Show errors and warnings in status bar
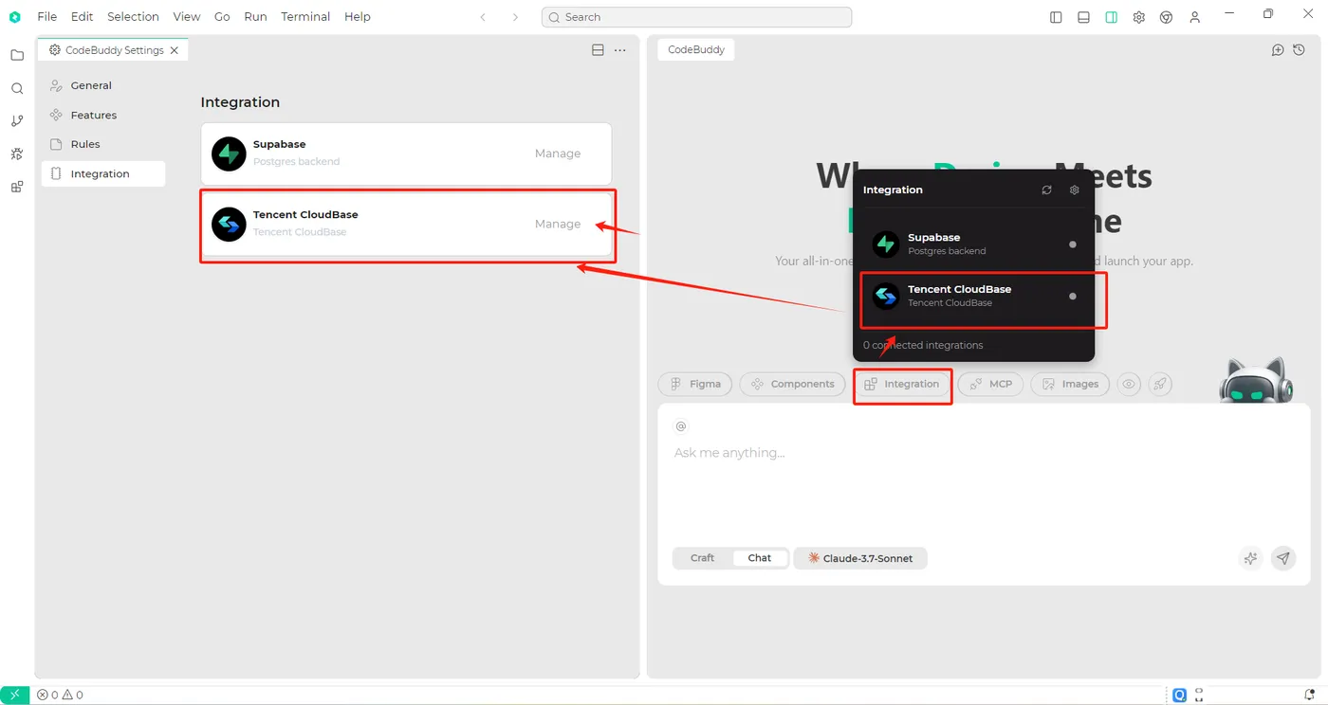This screenshot has width=1328, height=705. click(x=60, y=695)
